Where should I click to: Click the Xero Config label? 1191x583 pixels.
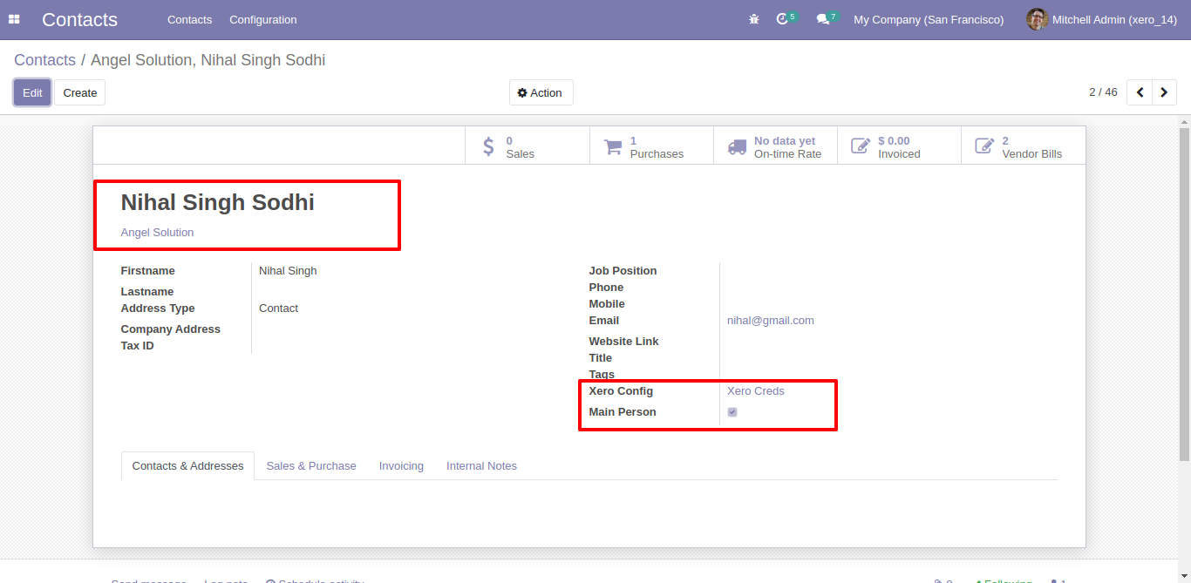(621, 391)
